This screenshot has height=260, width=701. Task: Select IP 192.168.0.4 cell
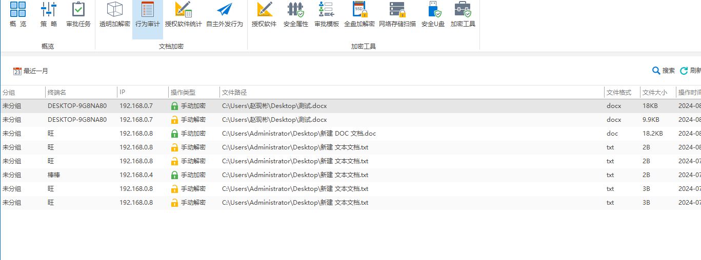[x=136, y=175]
